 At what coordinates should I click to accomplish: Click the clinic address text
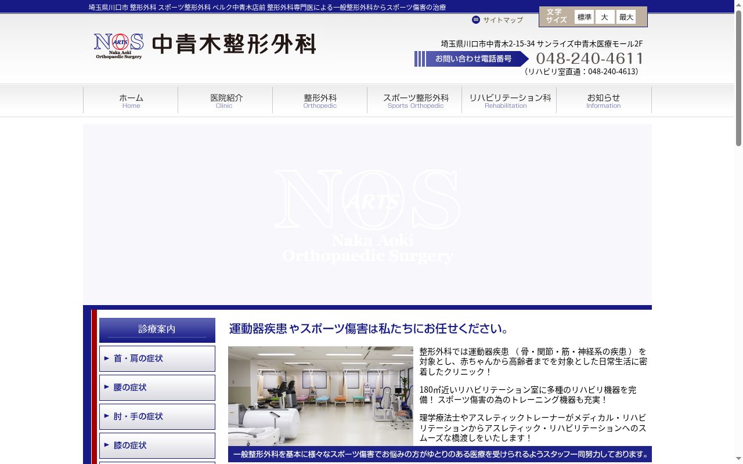tap(542, 43)
